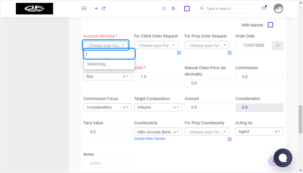Open the mail notifications icon
Screen dimensions: 303x173
click(264, 8)
